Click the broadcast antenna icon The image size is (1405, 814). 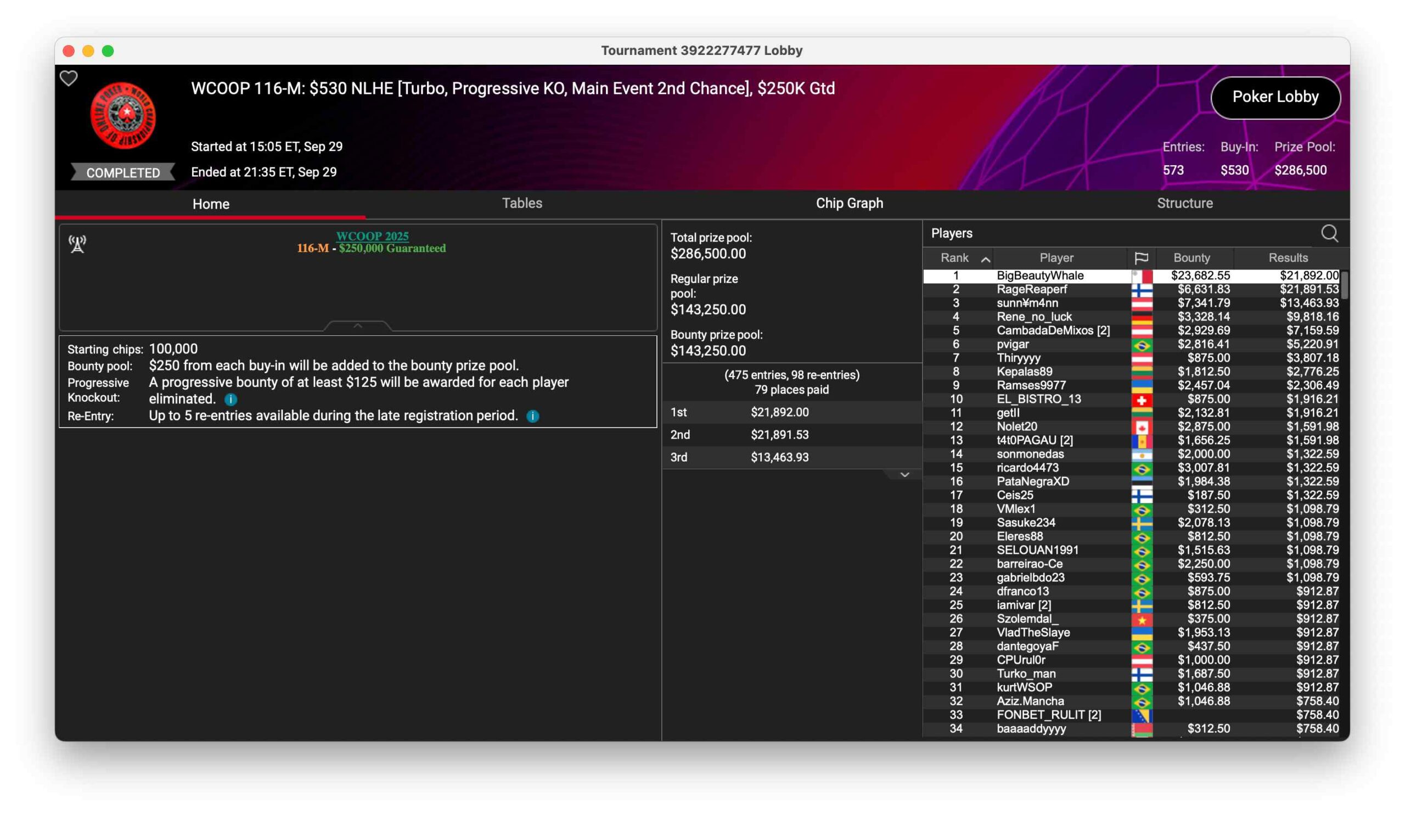(77, 244)
